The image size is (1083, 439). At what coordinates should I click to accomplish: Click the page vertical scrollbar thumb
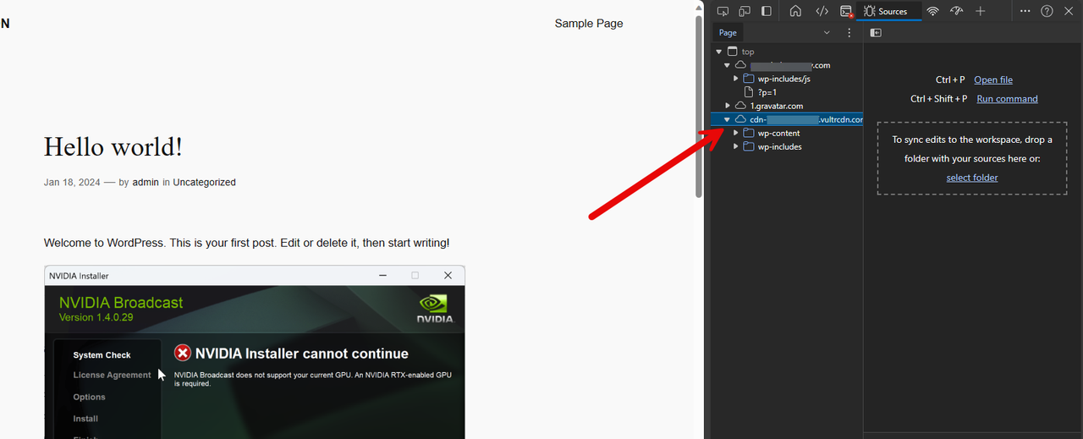point(699,108)
